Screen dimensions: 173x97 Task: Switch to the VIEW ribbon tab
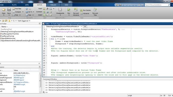point(66,5)
